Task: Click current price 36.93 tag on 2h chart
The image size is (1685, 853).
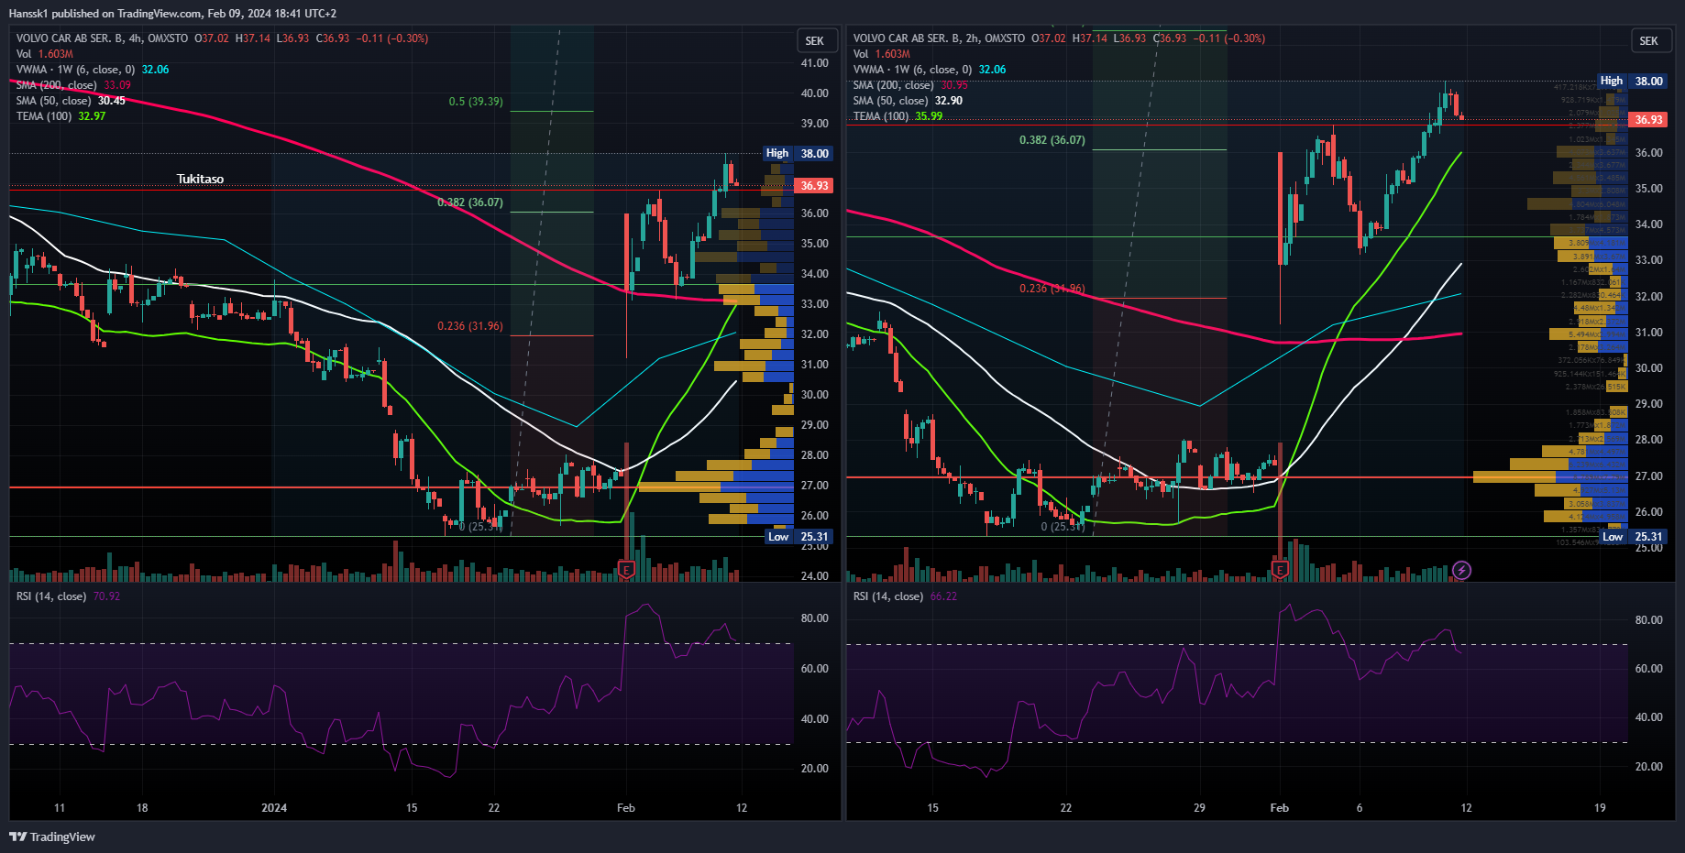Action: 1648,120
